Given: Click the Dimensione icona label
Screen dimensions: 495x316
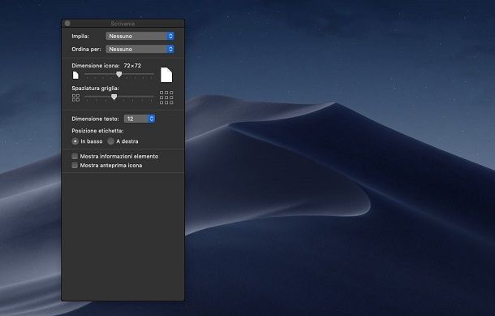Looking at the screenshot, I should (x=96, y=66).
